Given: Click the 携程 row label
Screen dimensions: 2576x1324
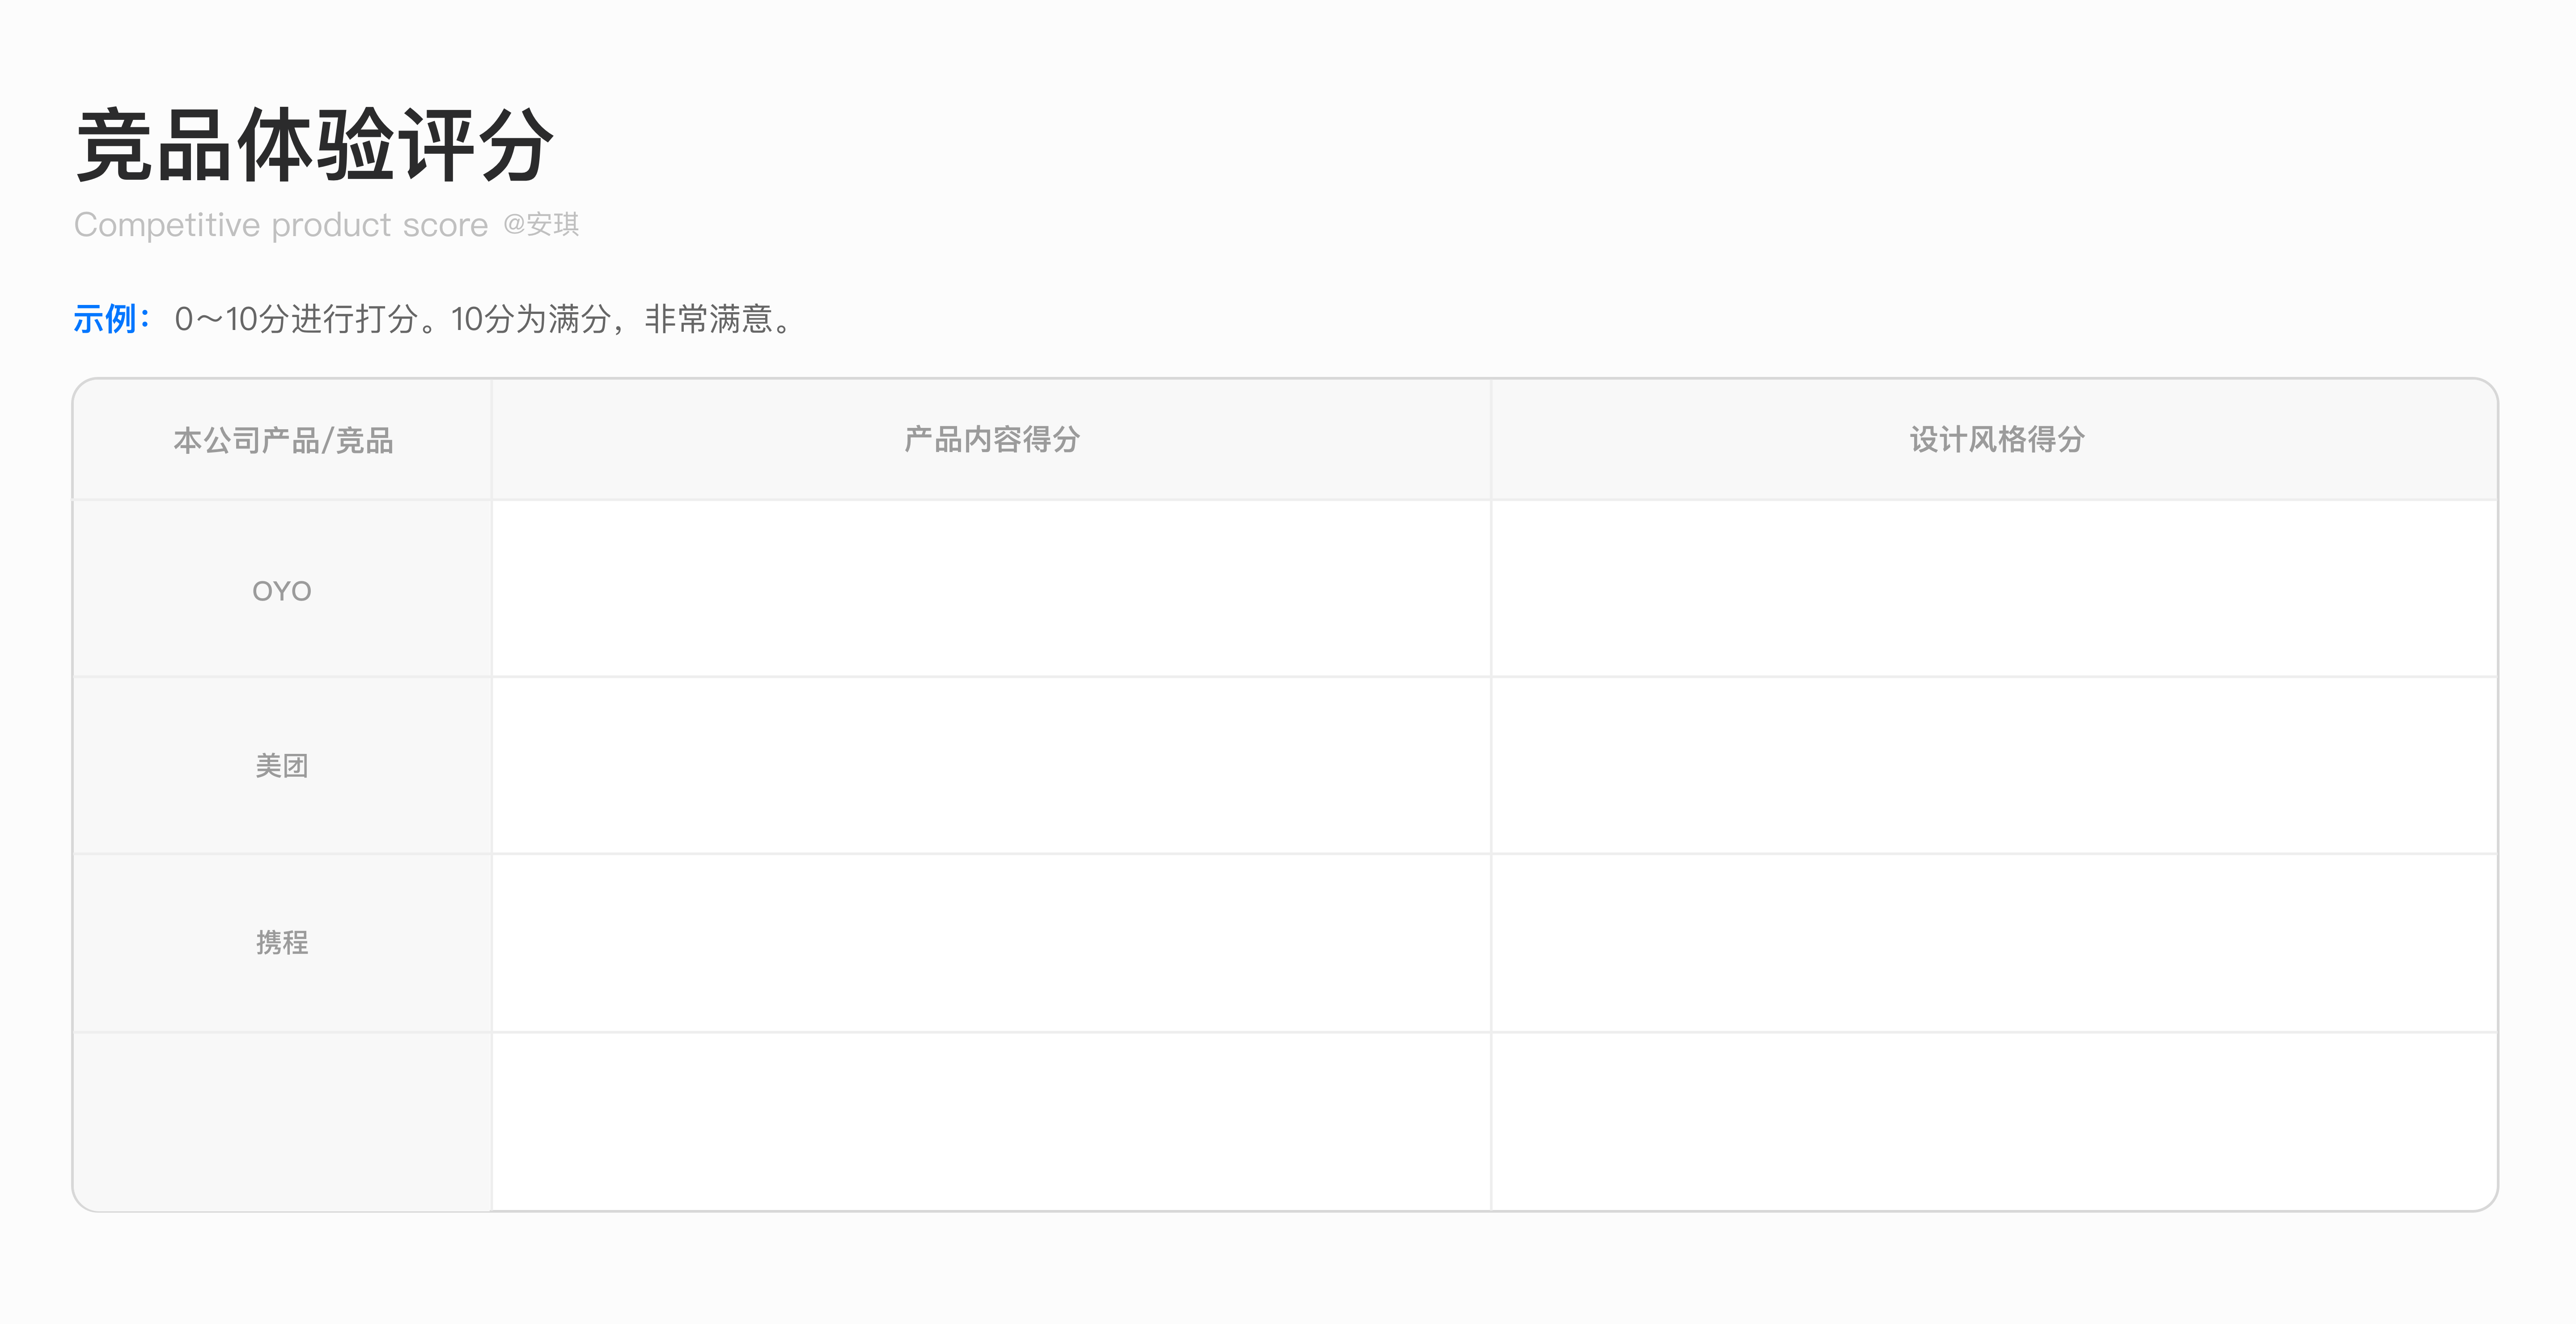Looking at the screenshot, I should tap(282, 942).
